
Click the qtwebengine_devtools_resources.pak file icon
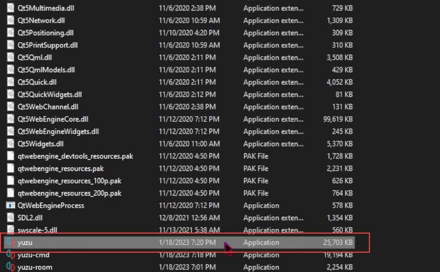click(x=10, y=156)
